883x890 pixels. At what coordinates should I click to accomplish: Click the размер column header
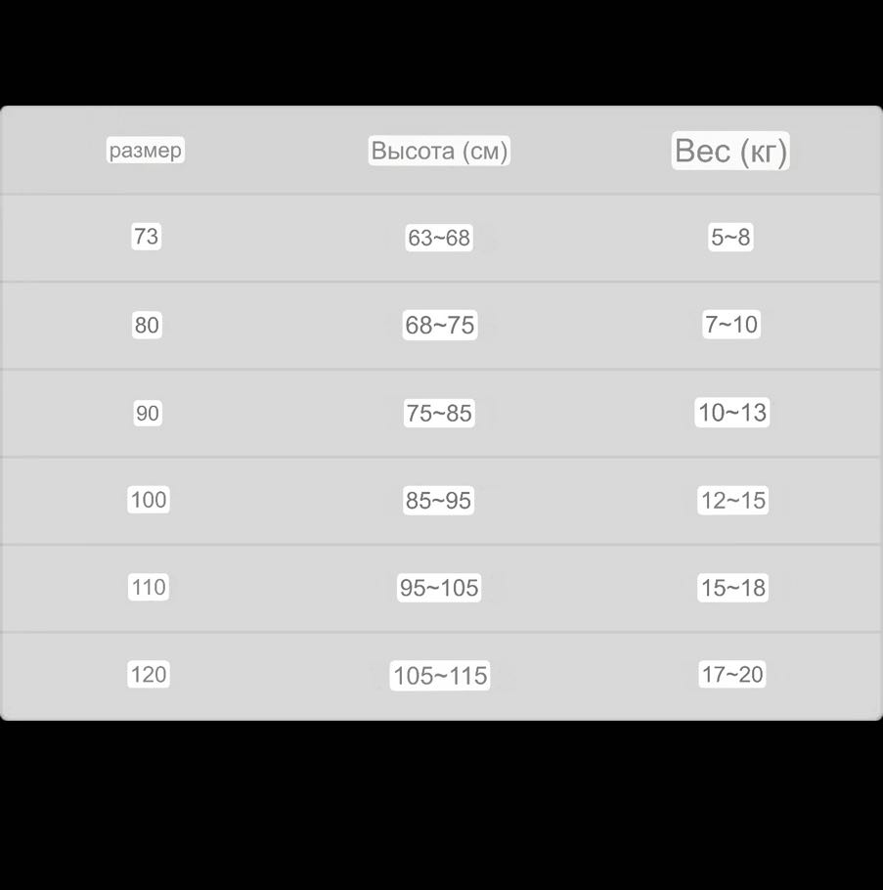146,150
